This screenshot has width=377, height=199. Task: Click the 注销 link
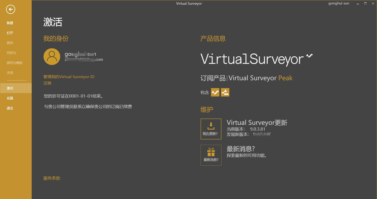pyautogui.click(x=47, y=83)
